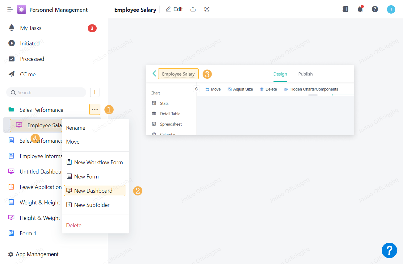Toggle the right side panel icon
Image resolution: width=403 pixels, height=264 pixels.
pos(345,9)
